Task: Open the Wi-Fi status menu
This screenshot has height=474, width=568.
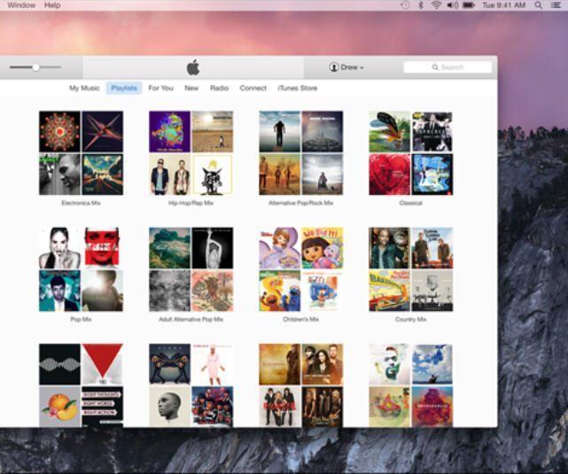Action: pos(437,5)
